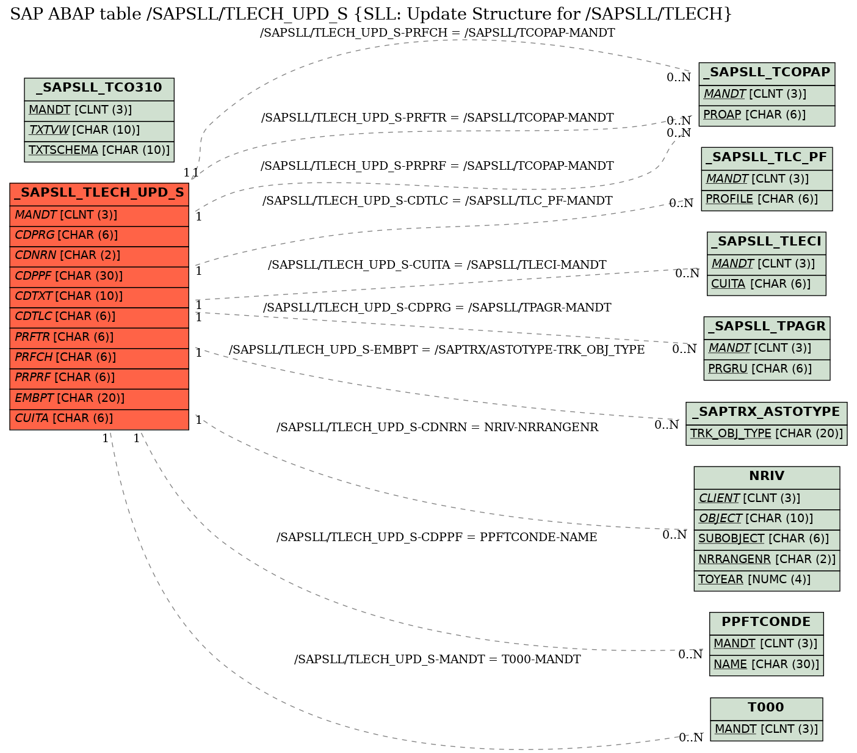This screenshot has width=857, height=753.
Task: Select MANDT [CLNT (3)] in TLC_PF table
Action: [767, 180]
